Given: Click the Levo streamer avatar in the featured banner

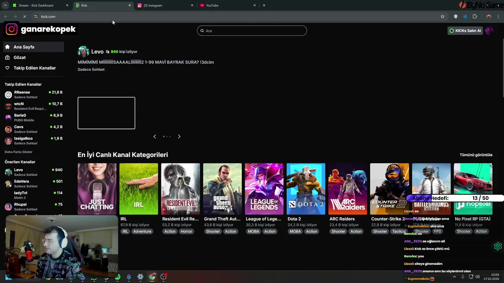Looking at the screenshot, I should coord(83,51).
